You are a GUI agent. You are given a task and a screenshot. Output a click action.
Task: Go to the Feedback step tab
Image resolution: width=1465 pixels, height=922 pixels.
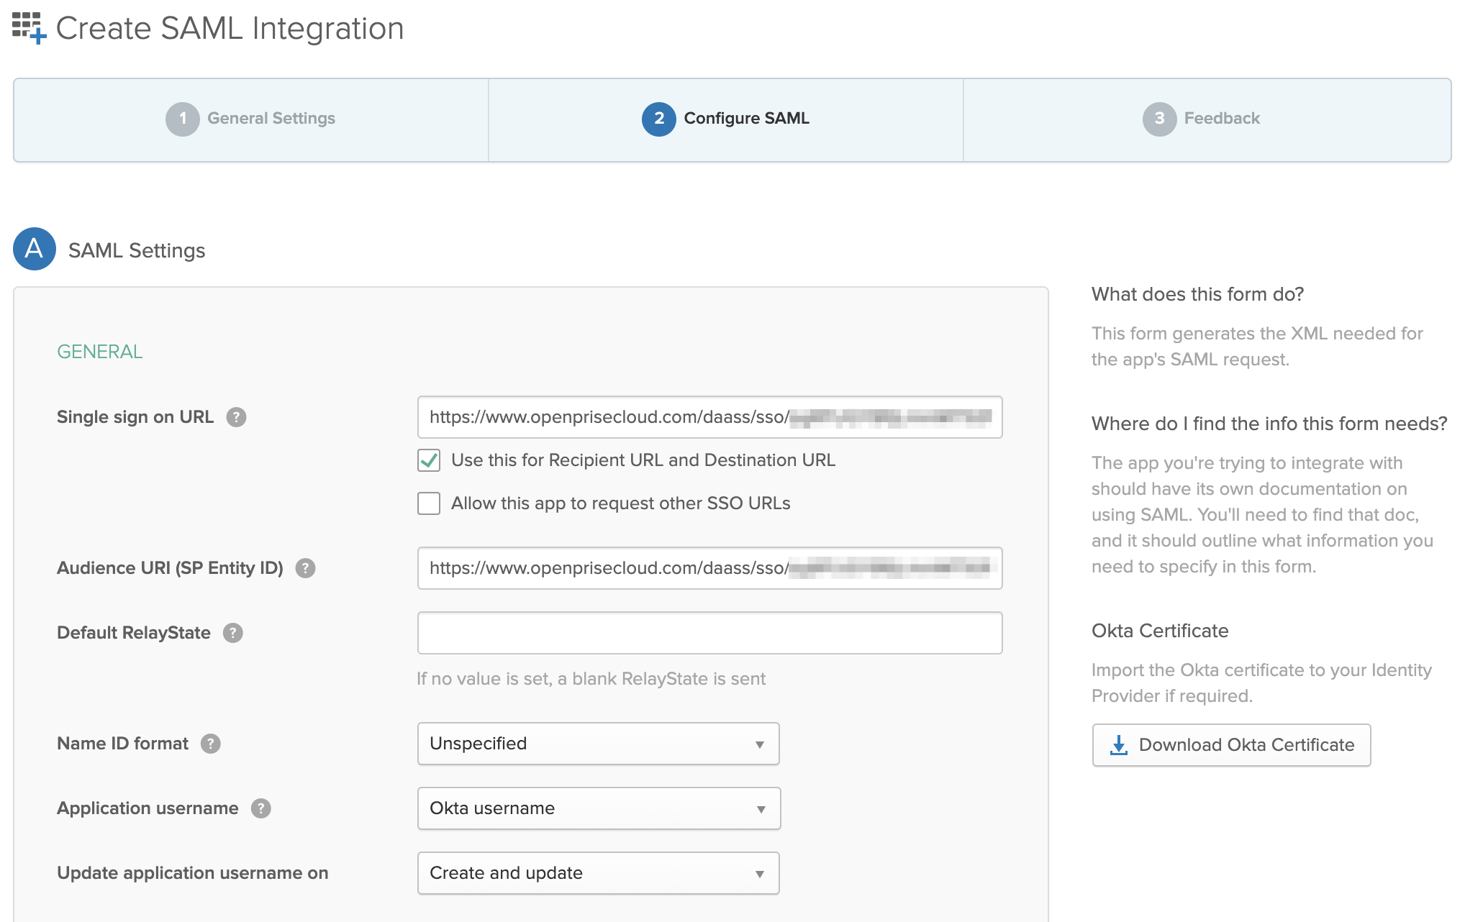pyautogui.click(x=1207, y=119)
